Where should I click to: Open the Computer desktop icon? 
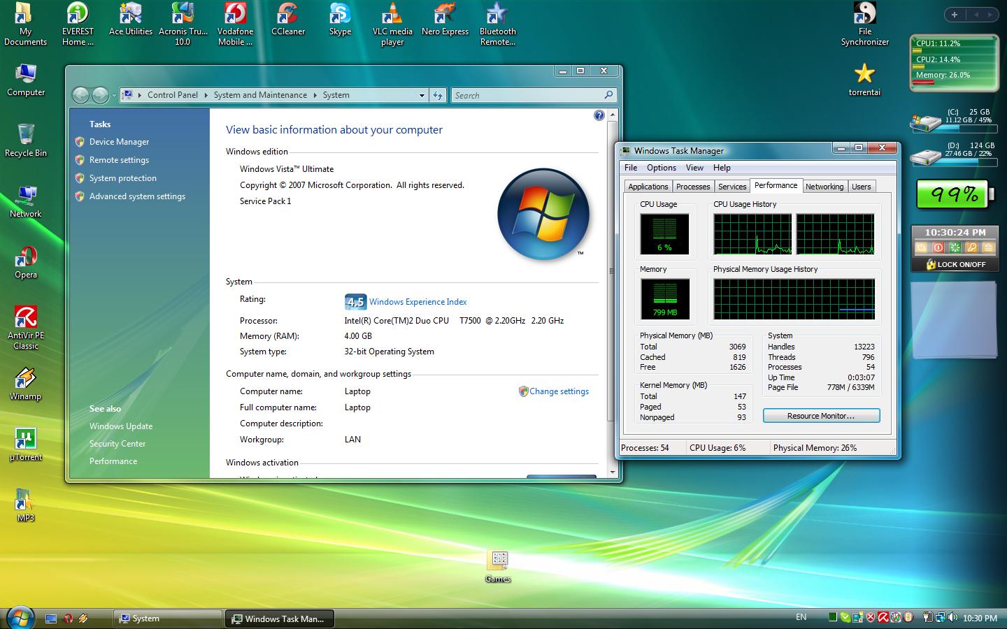point(26,80)
